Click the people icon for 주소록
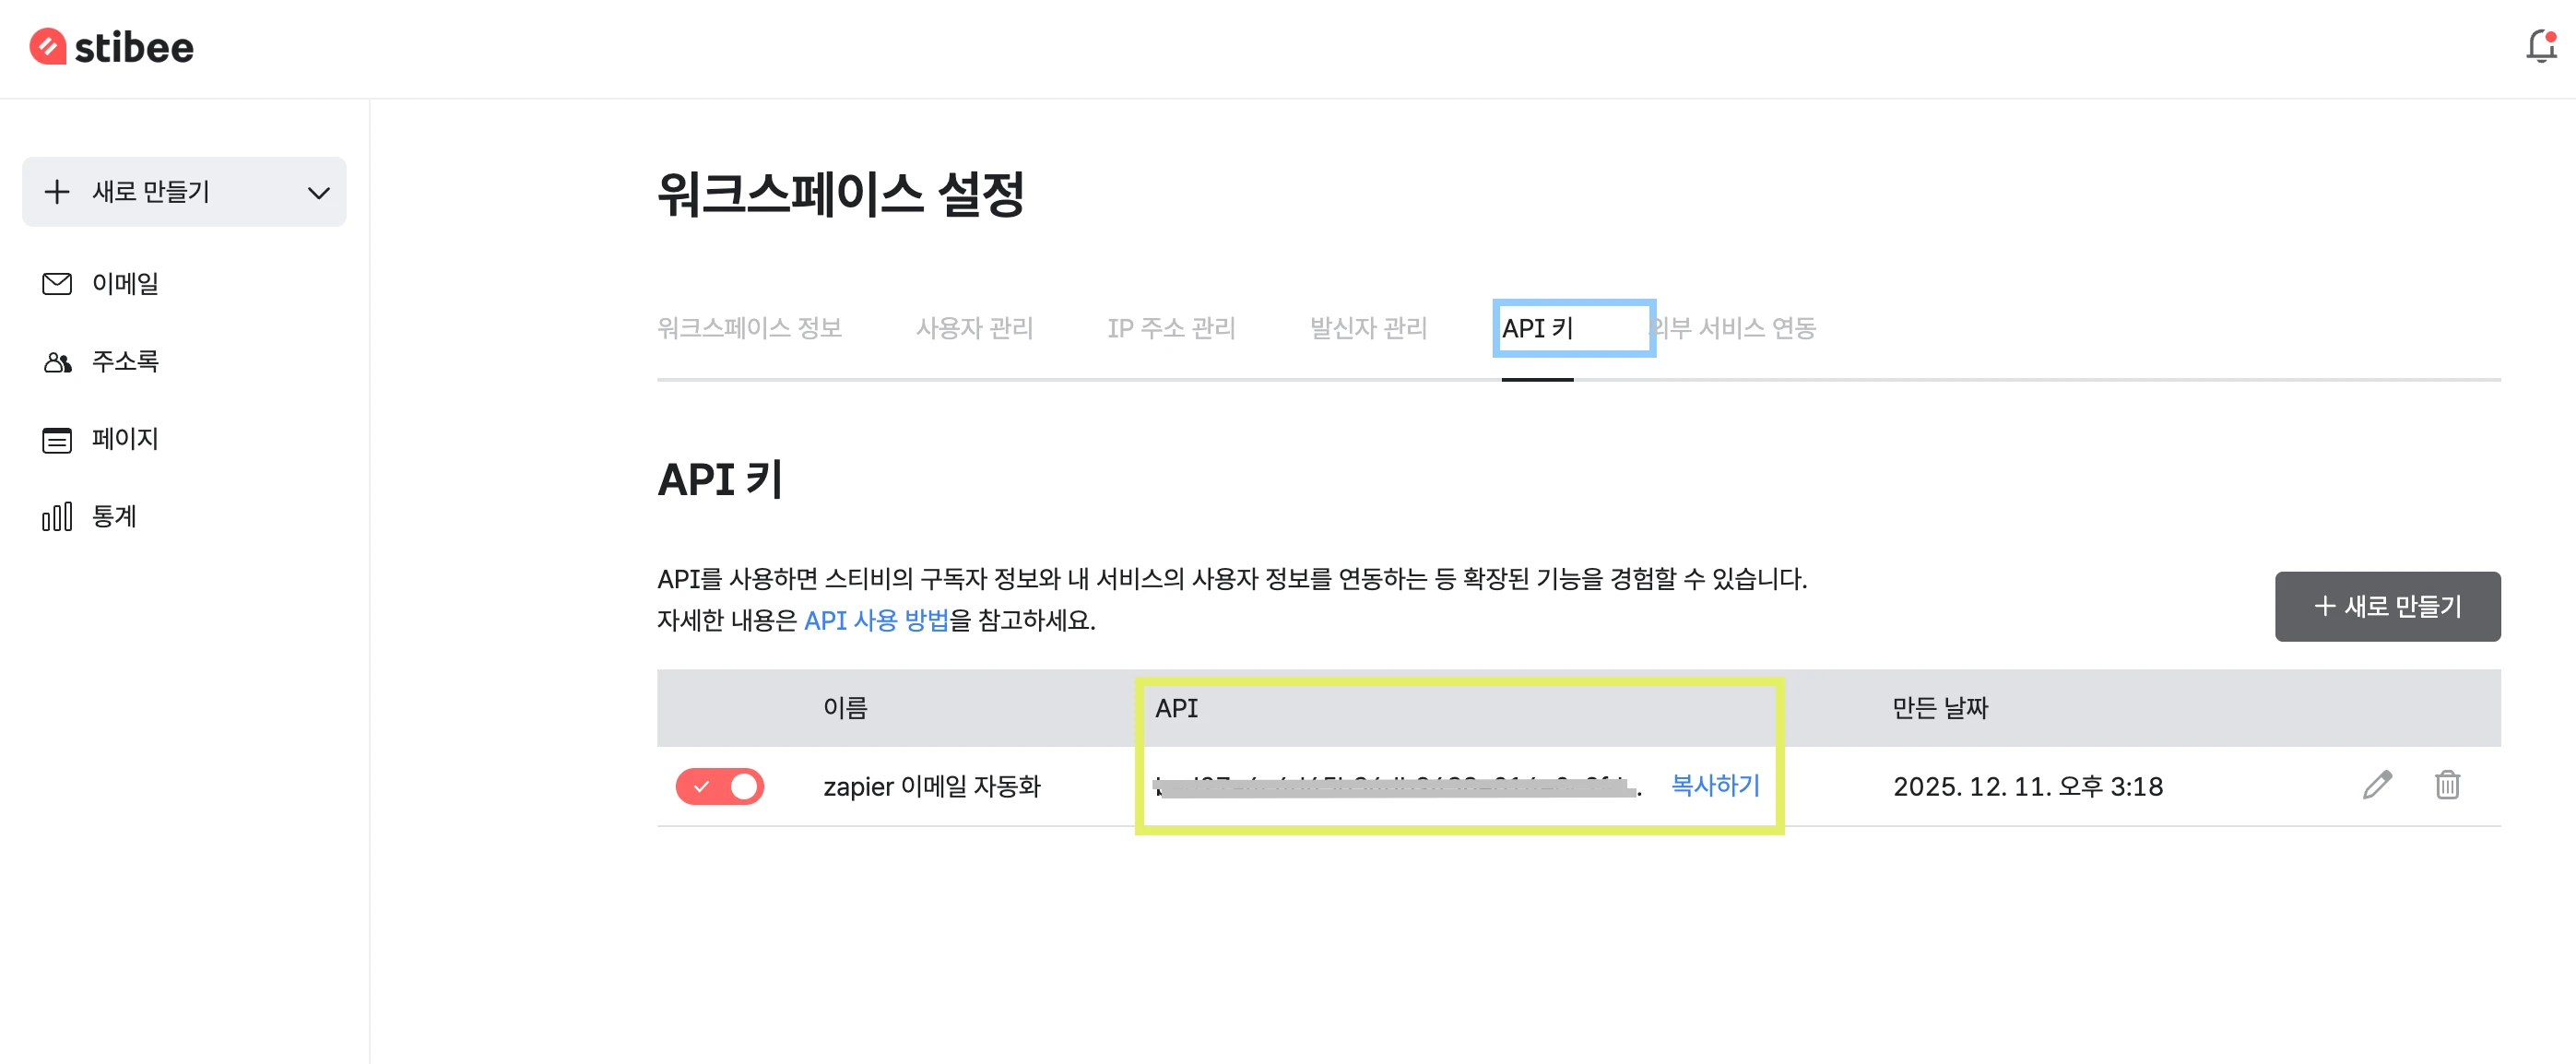 pos(57,362)
